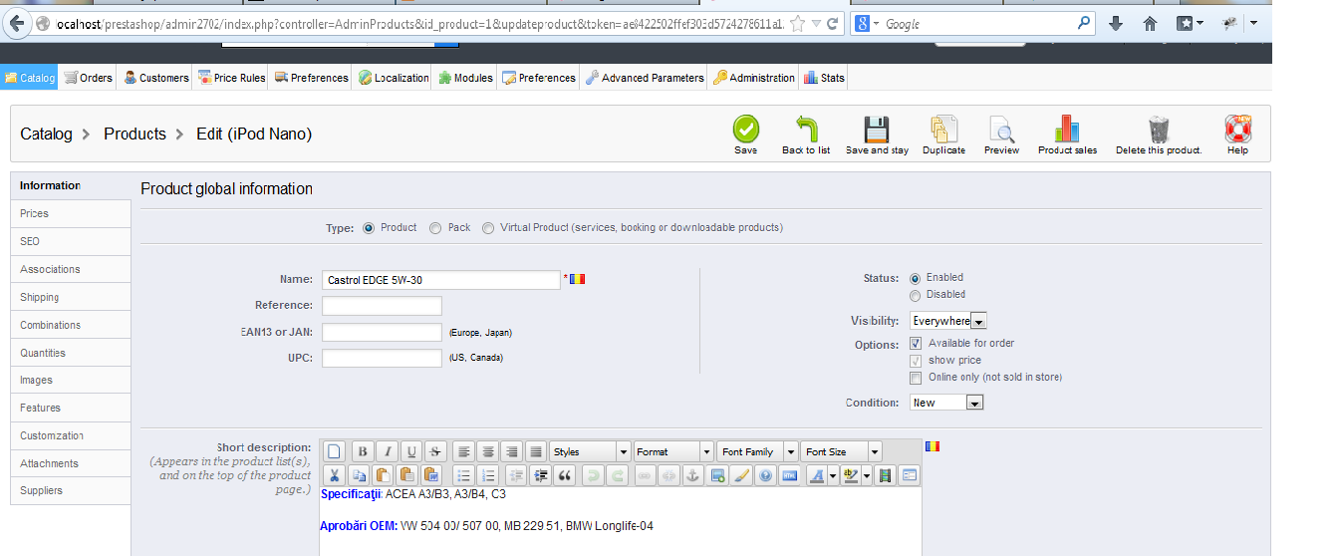
Task: Toggle the Available for order checkbox
Action: point(916,344)
